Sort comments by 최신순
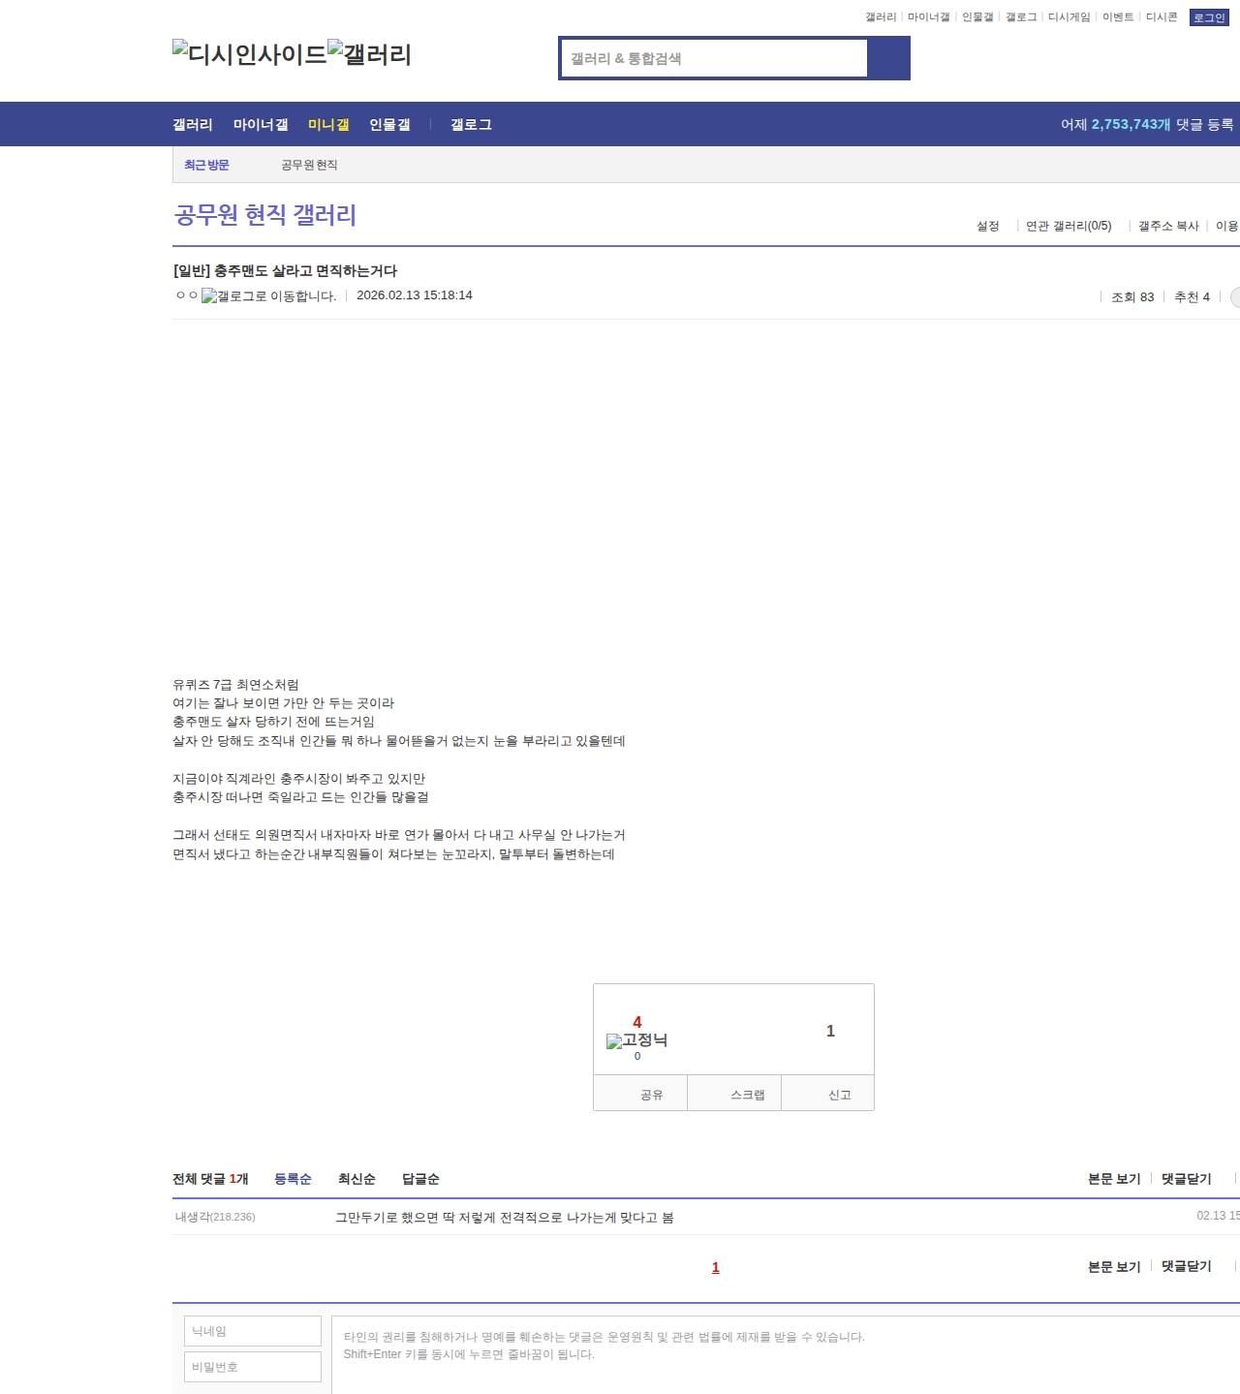Image resolution: width=1240 pixels, height=1394 pixels. point(356,1179)
